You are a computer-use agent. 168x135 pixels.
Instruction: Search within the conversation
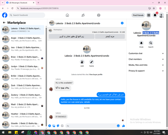coord(151,43)
